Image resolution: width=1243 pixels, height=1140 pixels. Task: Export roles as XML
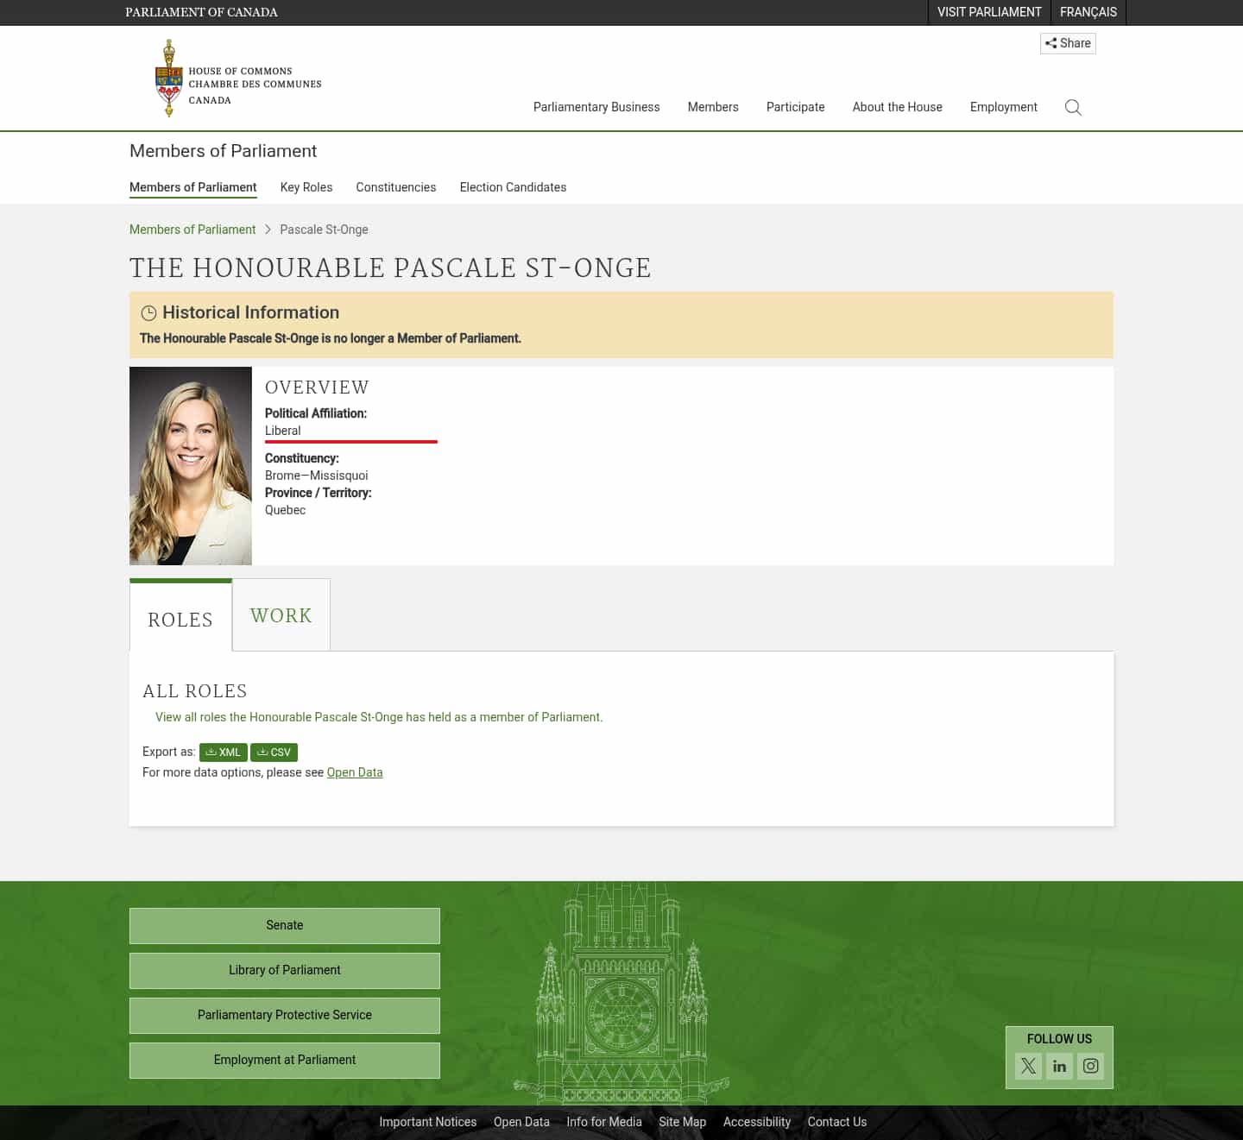pyautogui.click(x=223, y=753)
